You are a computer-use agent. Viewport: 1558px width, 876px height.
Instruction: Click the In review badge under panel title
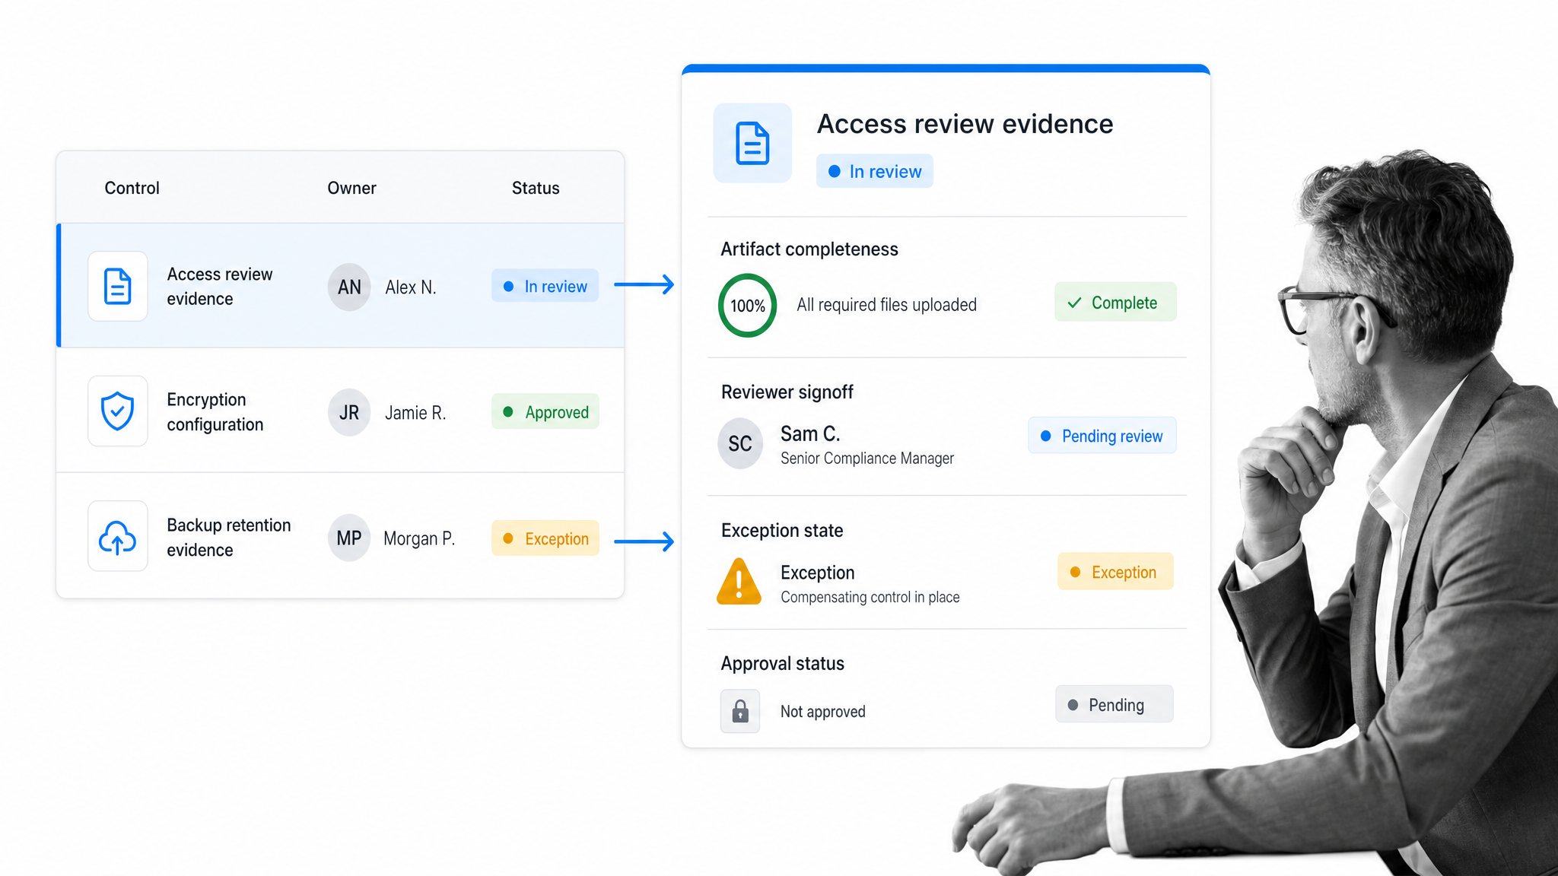pyautogui.click(x=875, y=171)
